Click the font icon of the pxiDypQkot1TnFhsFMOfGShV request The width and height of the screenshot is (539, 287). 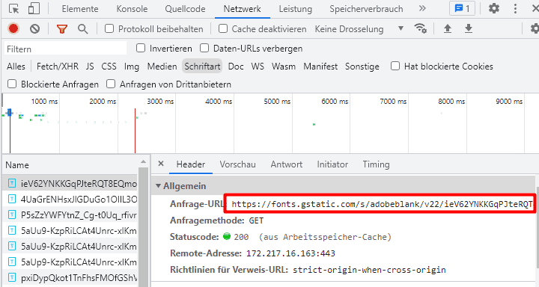click(12, 277)
